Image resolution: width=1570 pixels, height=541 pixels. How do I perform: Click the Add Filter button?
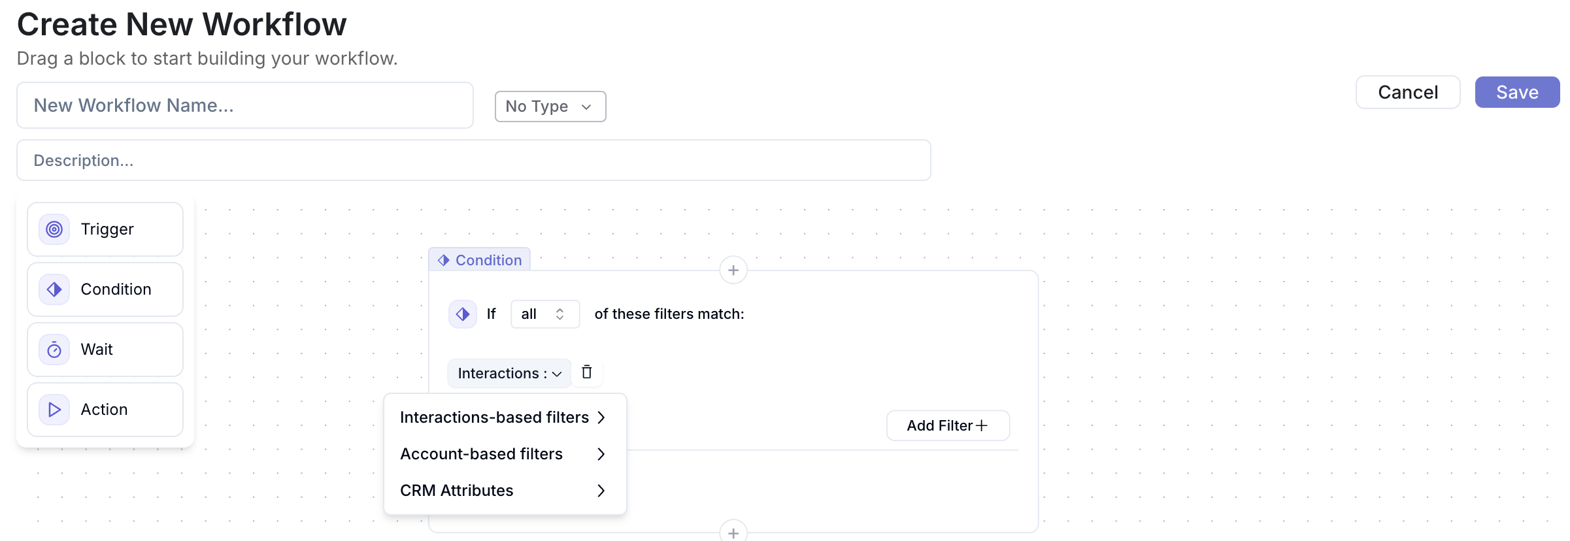tap(948, 426)
